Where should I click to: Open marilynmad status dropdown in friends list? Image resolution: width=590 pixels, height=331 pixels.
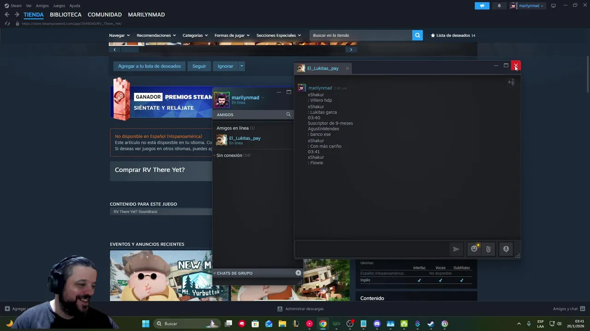click(263, 97)
